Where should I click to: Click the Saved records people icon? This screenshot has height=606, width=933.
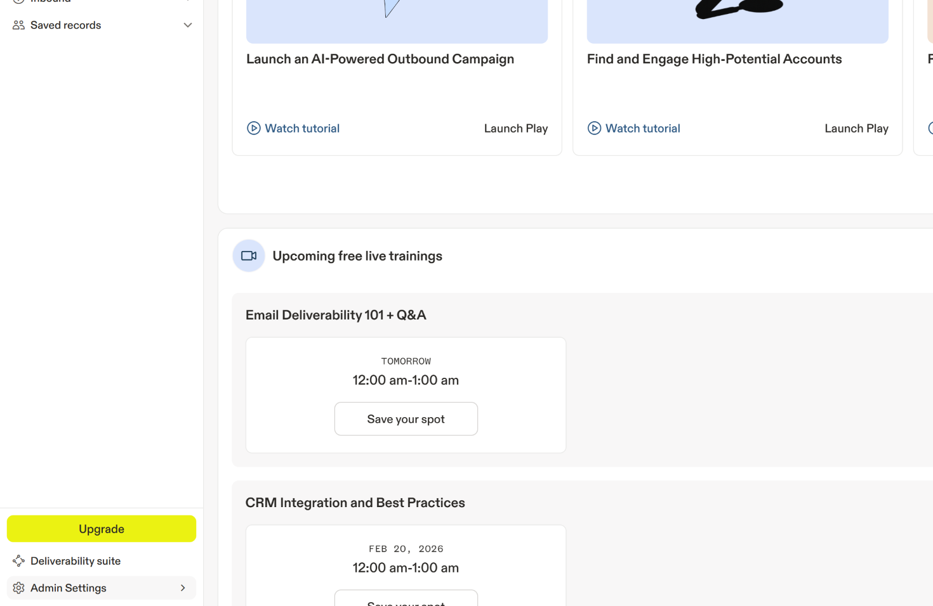[18, 25]
